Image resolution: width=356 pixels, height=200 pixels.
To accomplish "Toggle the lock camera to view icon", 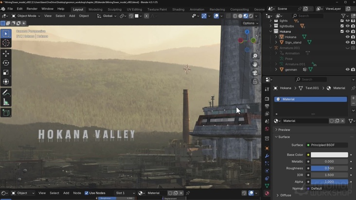I will click(x=255, y=82).
